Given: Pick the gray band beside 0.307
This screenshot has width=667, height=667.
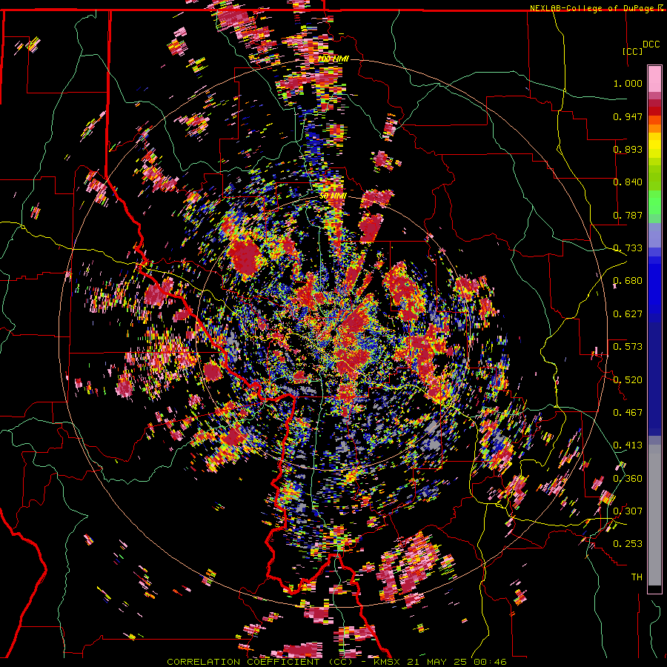Looking at the screenshot, I should click(x=654, y=515).
